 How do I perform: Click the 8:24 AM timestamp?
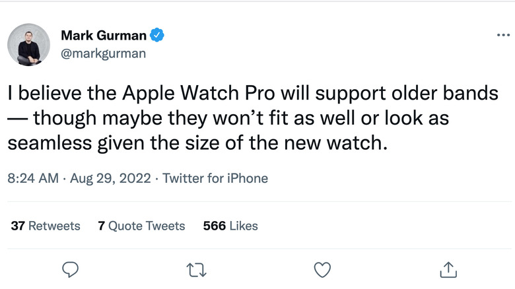point(33,178)
